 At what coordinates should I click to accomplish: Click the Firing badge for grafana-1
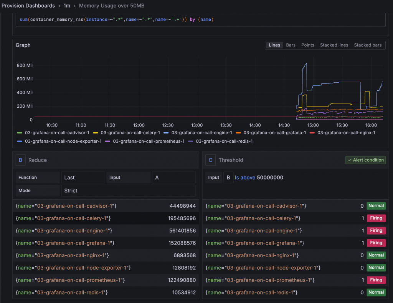[x=376, y=243]
